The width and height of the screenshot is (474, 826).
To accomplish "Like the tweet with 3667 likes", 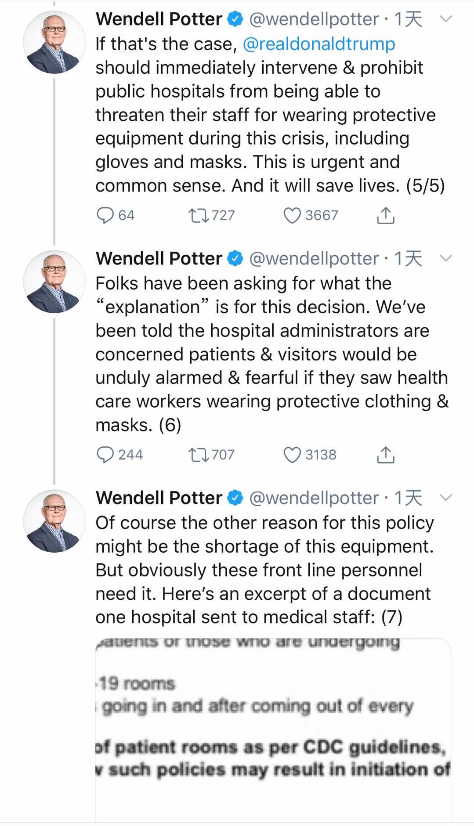I will pyautogui.click(x=292, y=215).
